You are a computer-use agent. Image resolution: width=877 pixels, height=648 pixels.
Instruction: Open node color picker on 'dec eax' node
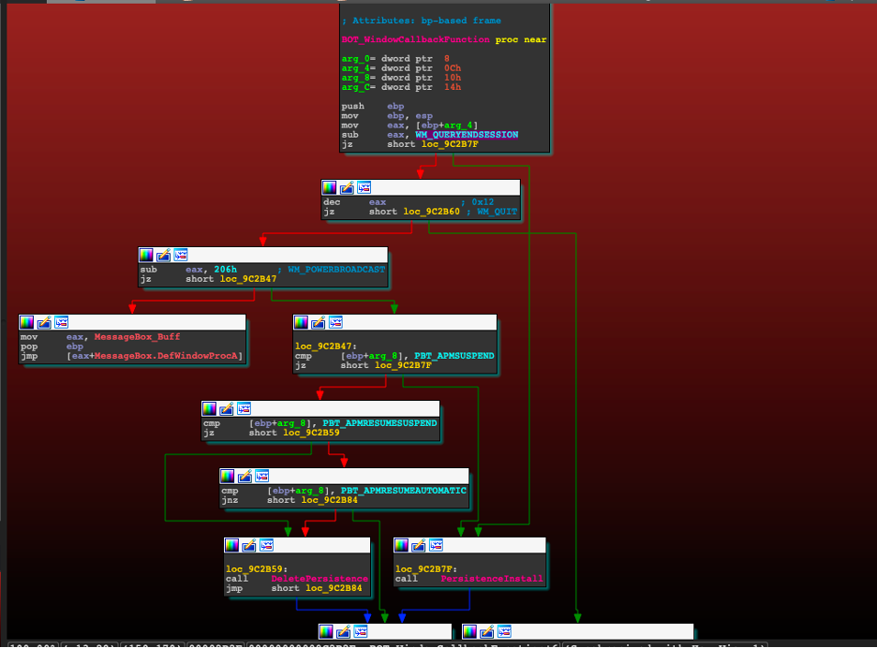pos(330,188)
